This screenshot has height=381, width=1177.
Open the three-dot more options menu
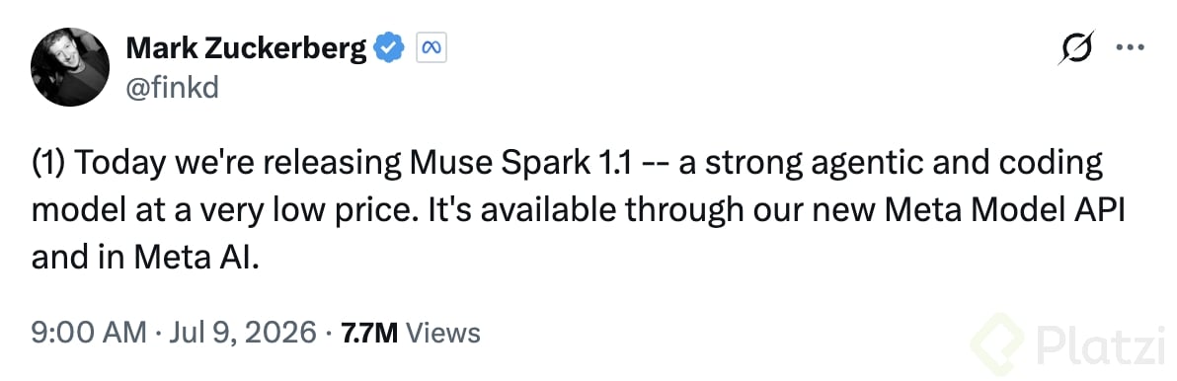1130,47
